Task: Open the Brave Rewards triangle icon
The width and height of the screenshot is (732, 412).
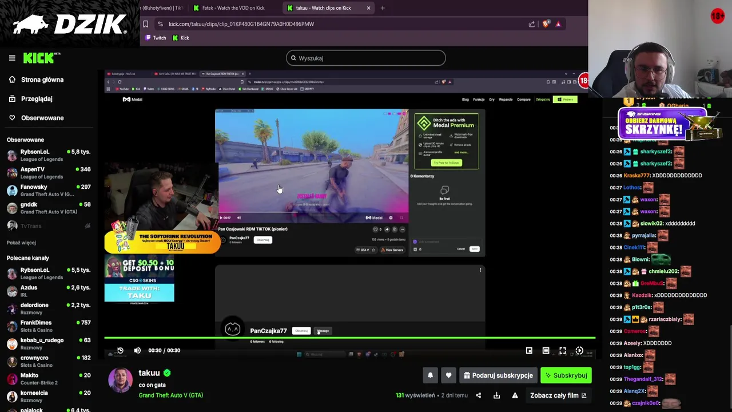Action: [558, 24]
